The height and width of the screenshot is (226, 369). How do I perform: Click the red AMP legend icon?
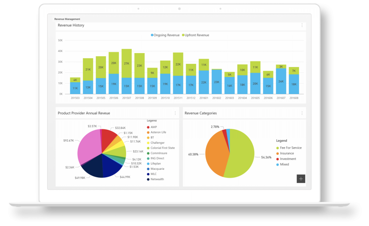(148, 127)
